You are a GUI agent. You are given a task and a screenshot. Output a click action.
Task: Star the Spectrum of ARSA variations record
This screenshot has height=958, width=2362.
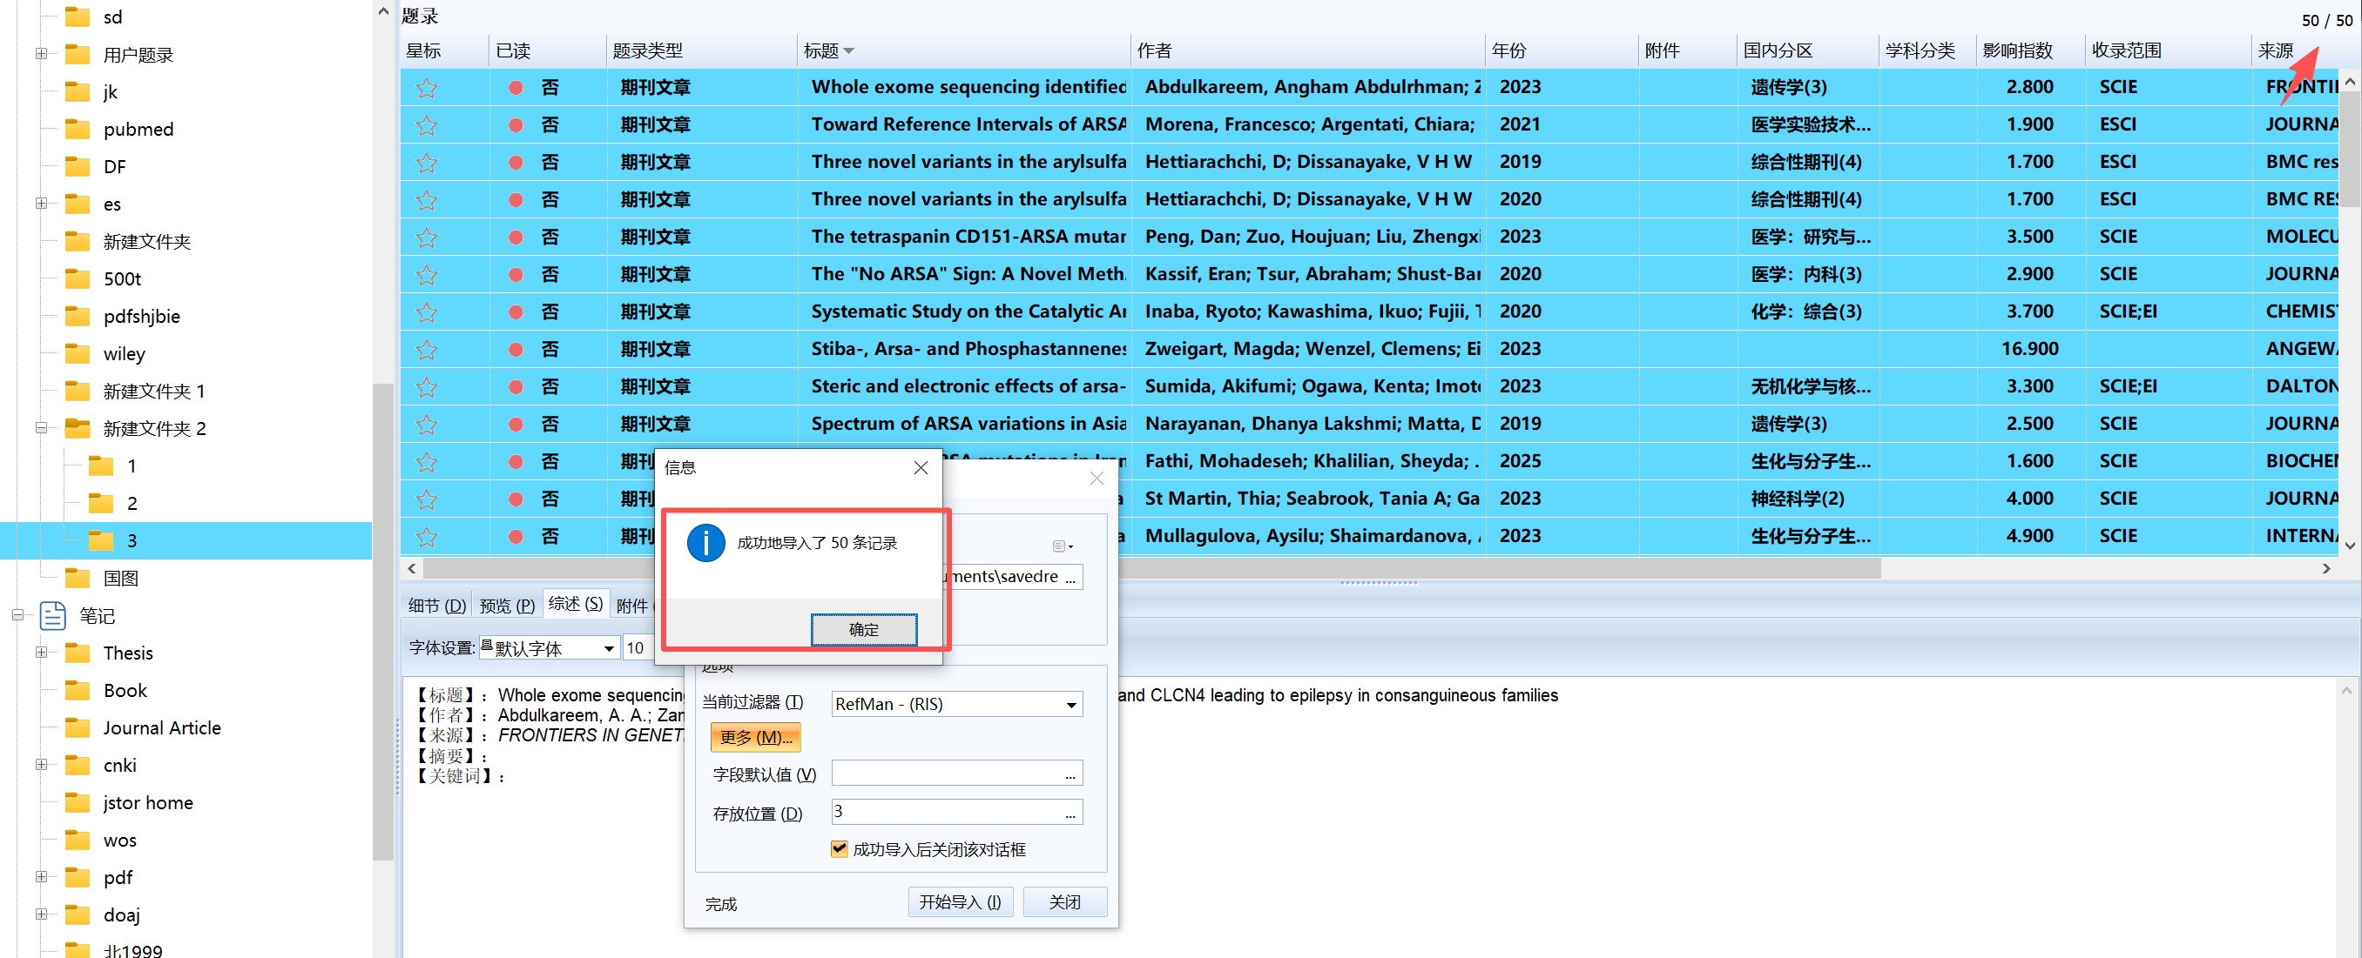(x=427, y=425)
